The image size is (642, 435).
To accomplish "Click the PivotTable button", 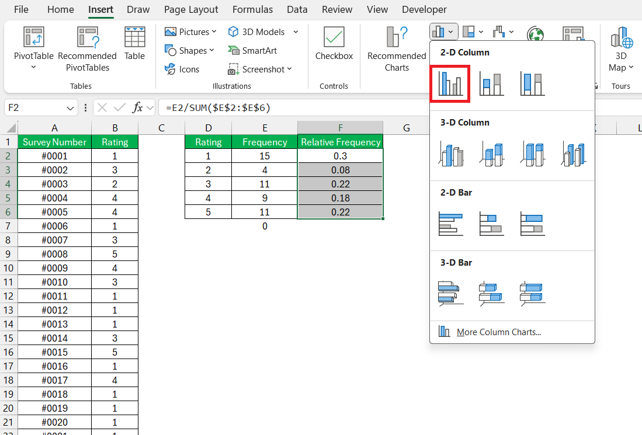I will [33, 43].
